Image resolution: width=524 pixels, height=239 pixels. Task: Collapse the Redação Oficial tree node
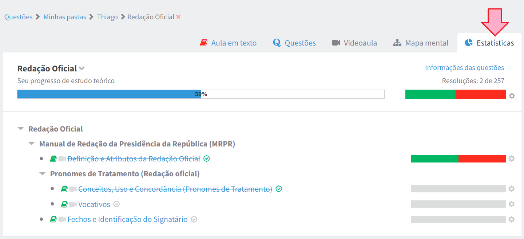[21, 129]
